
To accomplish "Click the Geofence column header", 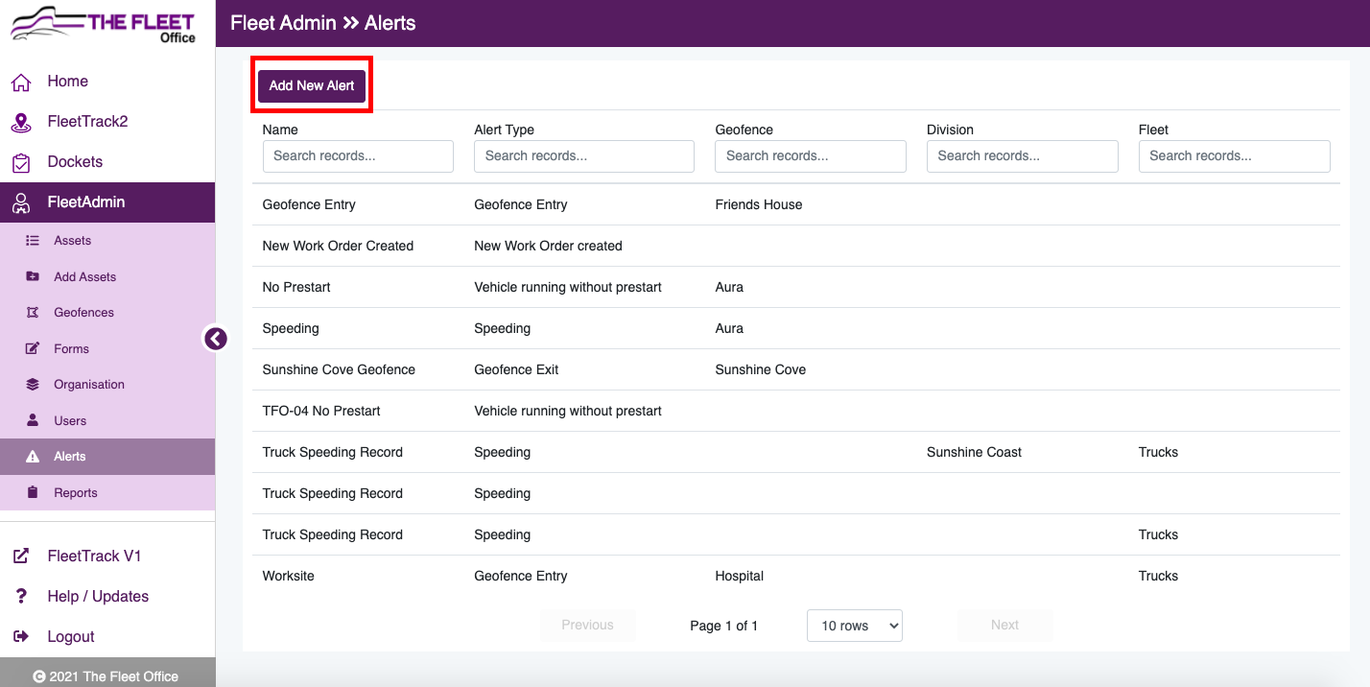I will tap(744, 130).
